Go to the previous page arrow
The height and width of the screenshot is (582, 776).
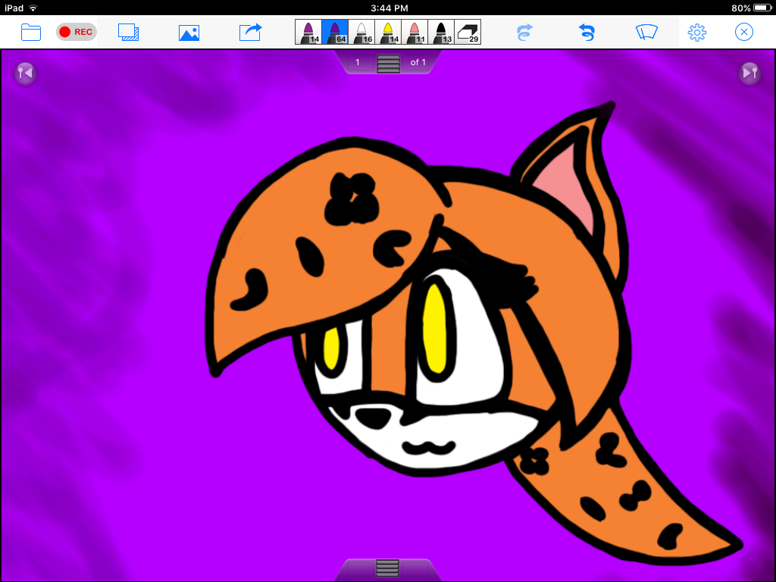tap(25, 73)
